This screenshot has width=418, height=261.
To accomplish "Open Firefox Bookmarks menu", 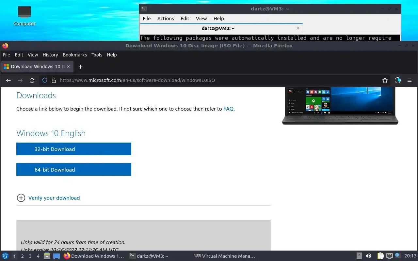I will tap(75, 55).
